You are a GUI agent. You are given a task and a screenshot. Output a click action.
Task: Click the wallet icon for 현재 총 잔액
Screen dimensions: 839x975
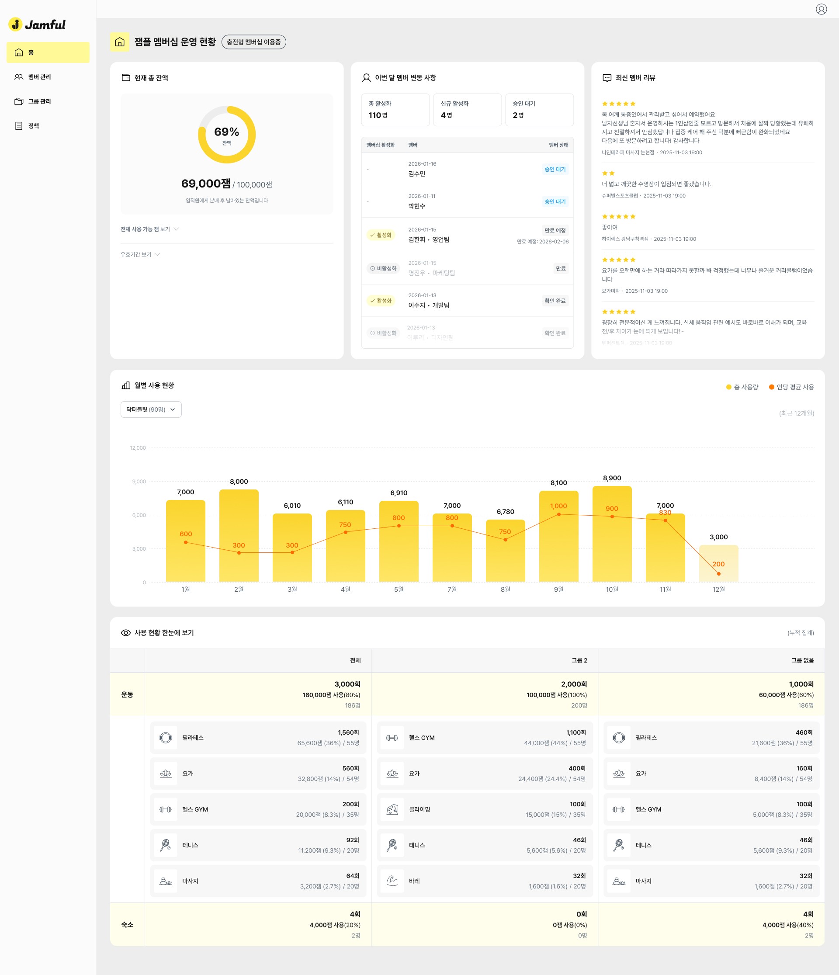point(126,78)
